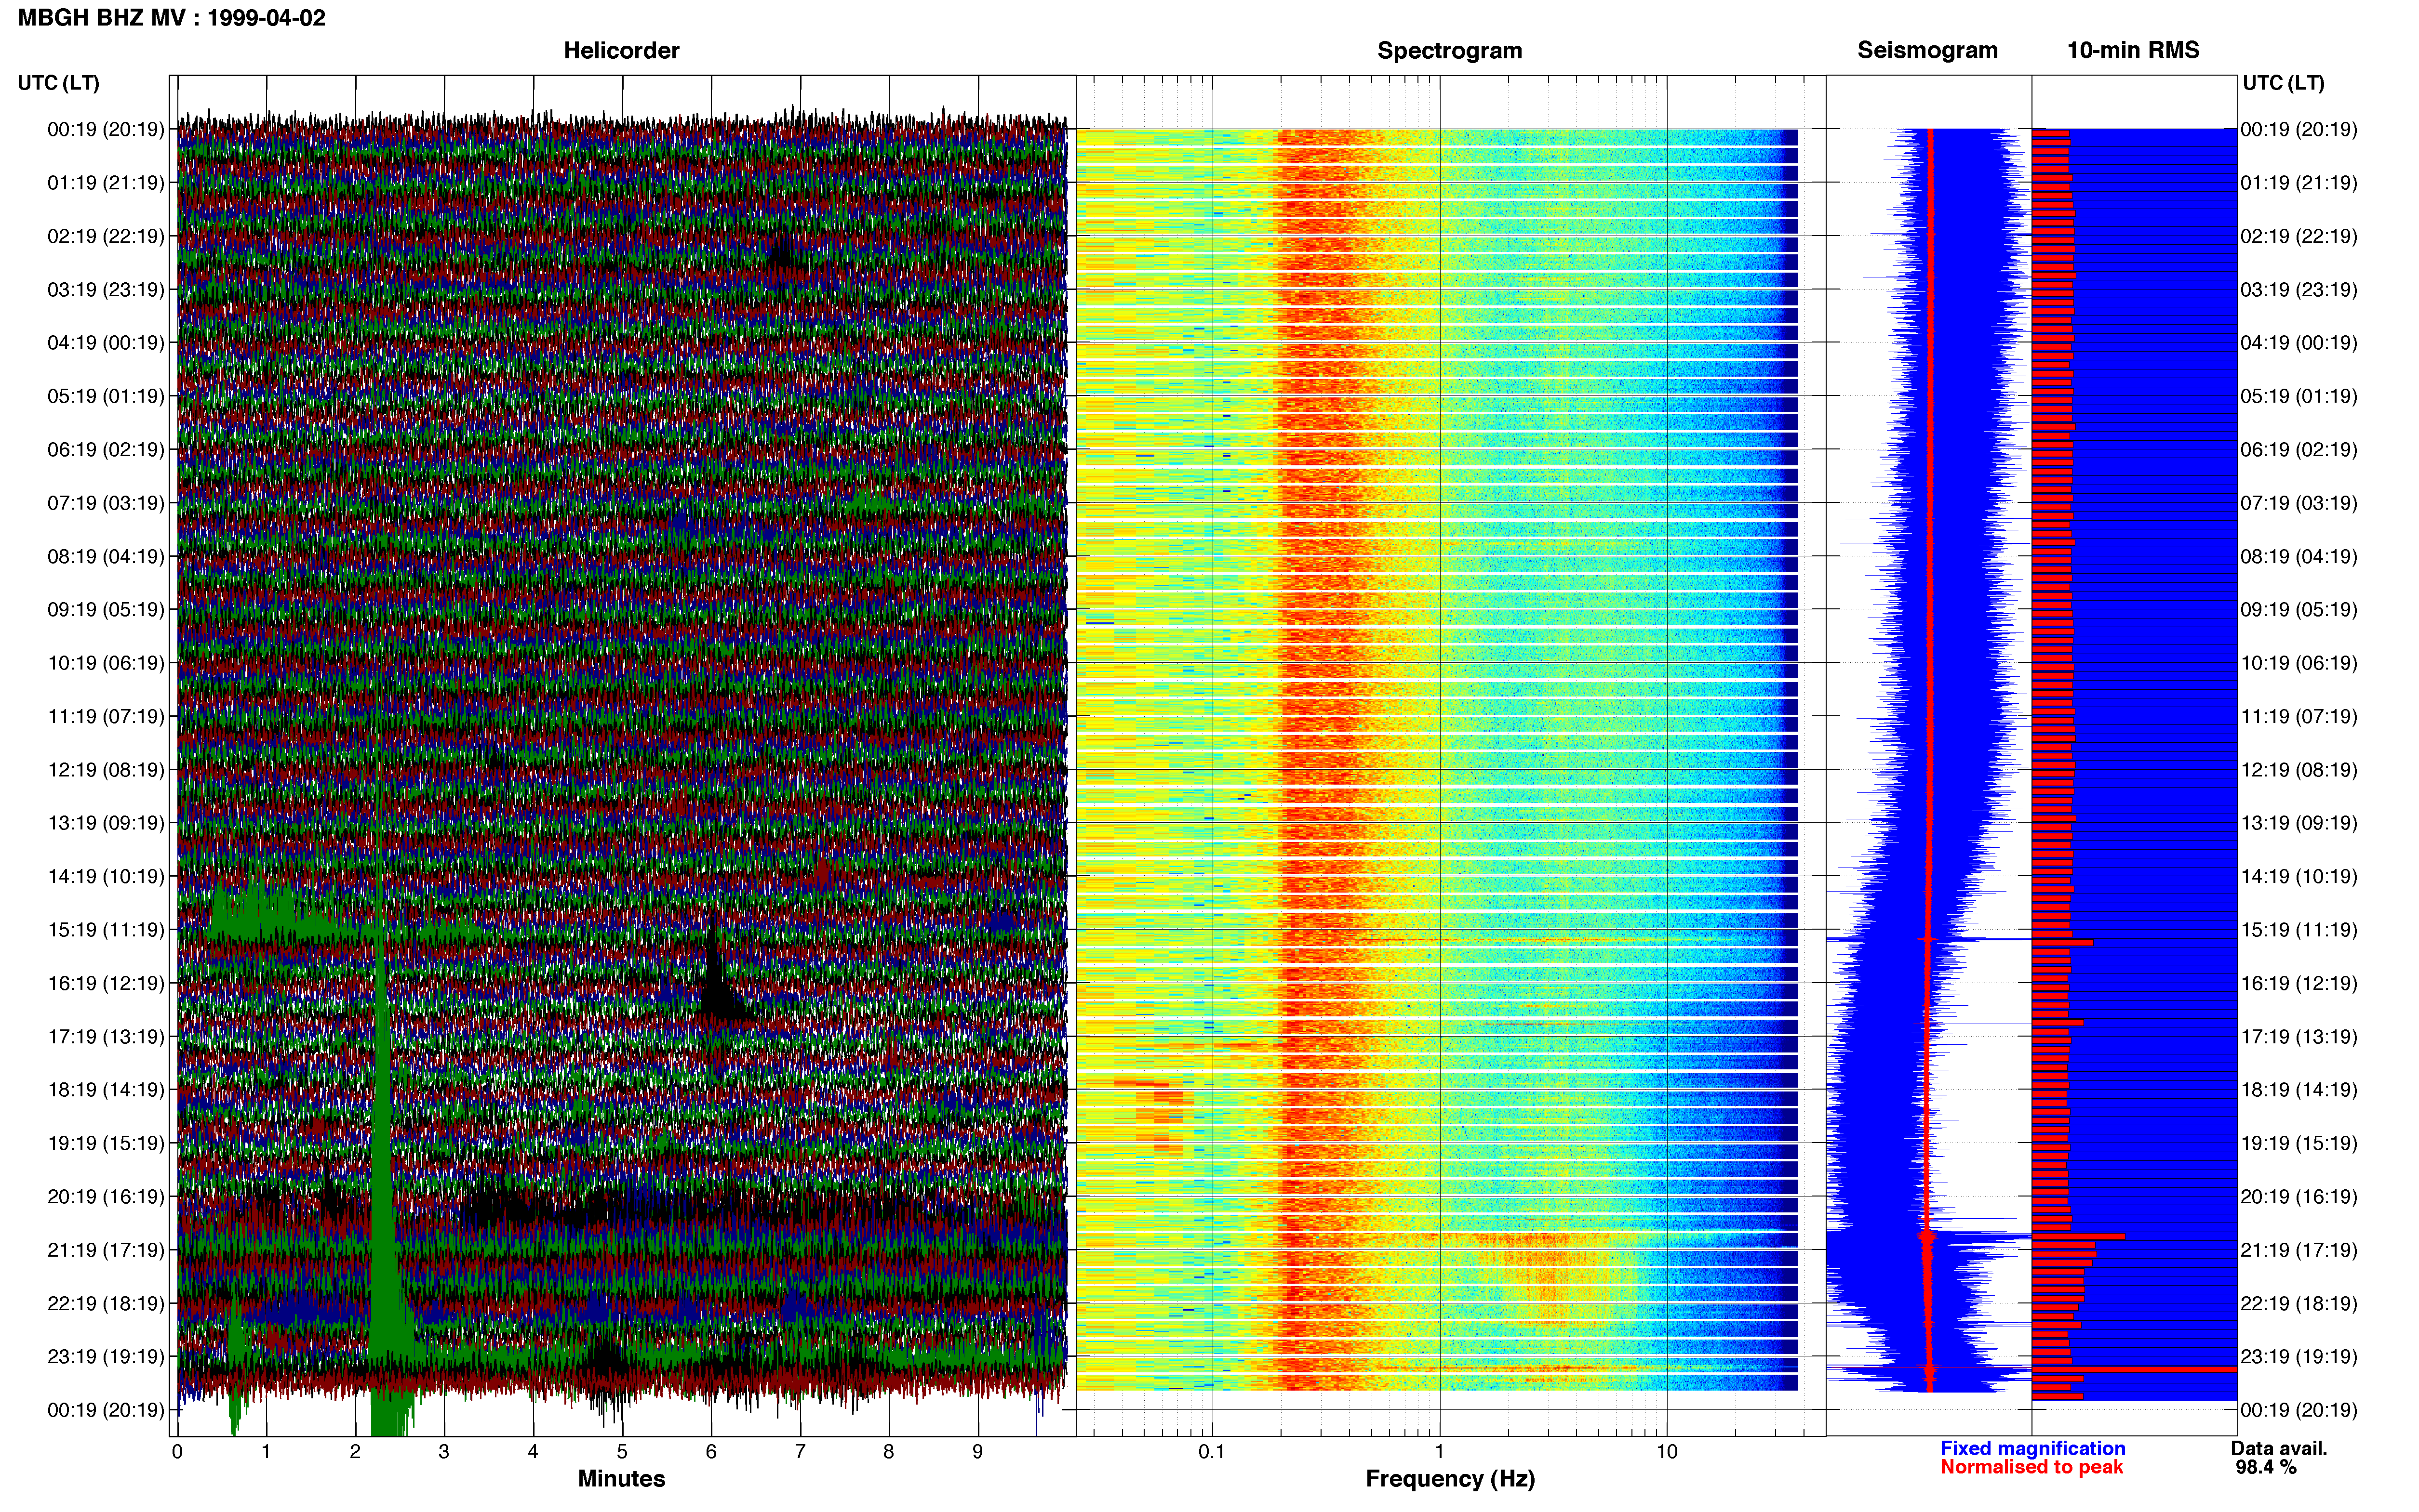
Task: Click the left 13:19 (09:19) time label
Action: (x=106, y=823)
